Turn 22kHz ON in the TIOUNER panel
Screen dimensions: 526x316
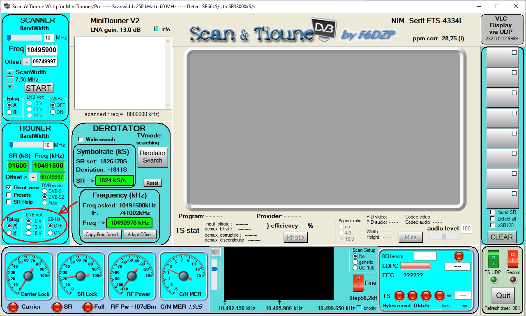[51, 232]
